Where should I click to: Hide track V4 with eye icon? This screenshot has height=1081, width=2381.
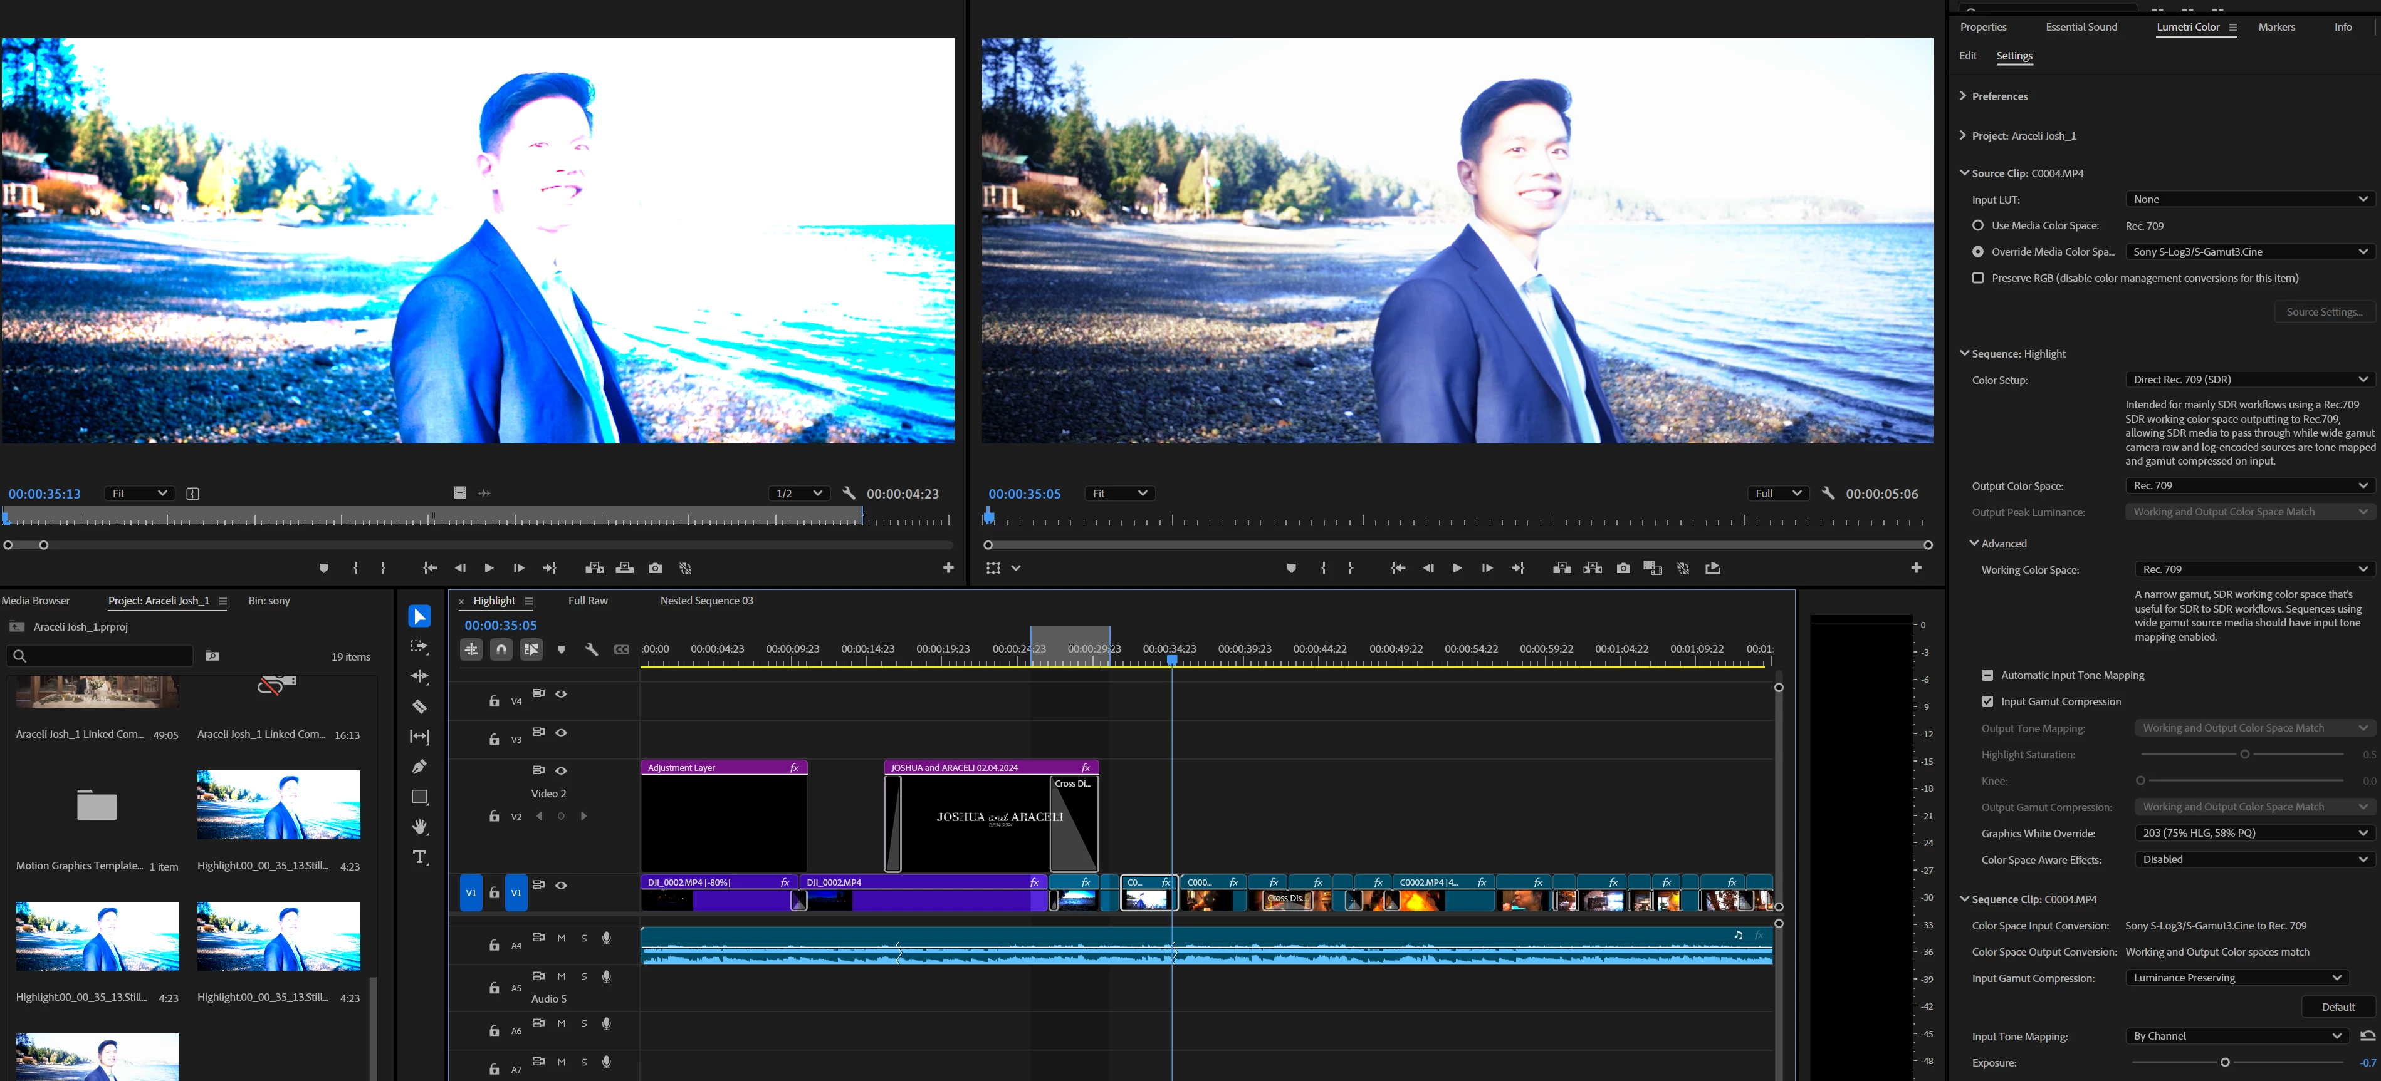(x=561, y=694)
